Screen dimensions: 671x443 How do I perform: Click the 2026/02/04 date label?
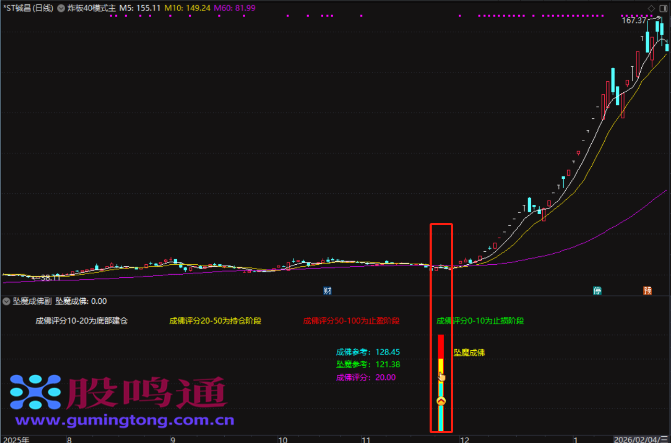point(641,439)
